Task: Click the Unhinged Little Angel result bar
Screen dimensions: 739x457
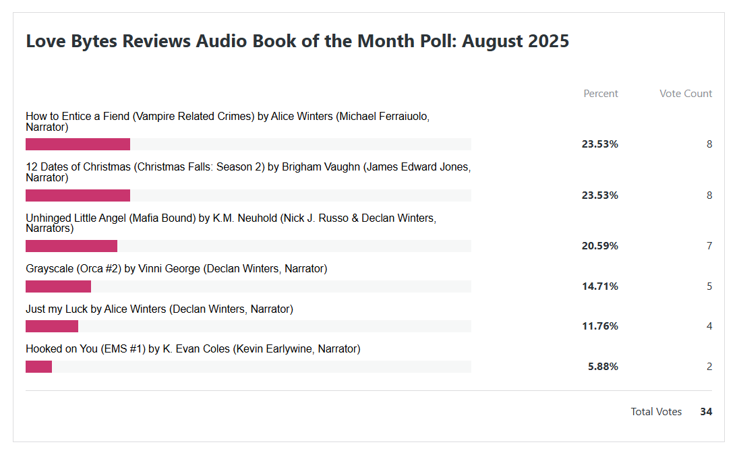Action: click(71, 246)
